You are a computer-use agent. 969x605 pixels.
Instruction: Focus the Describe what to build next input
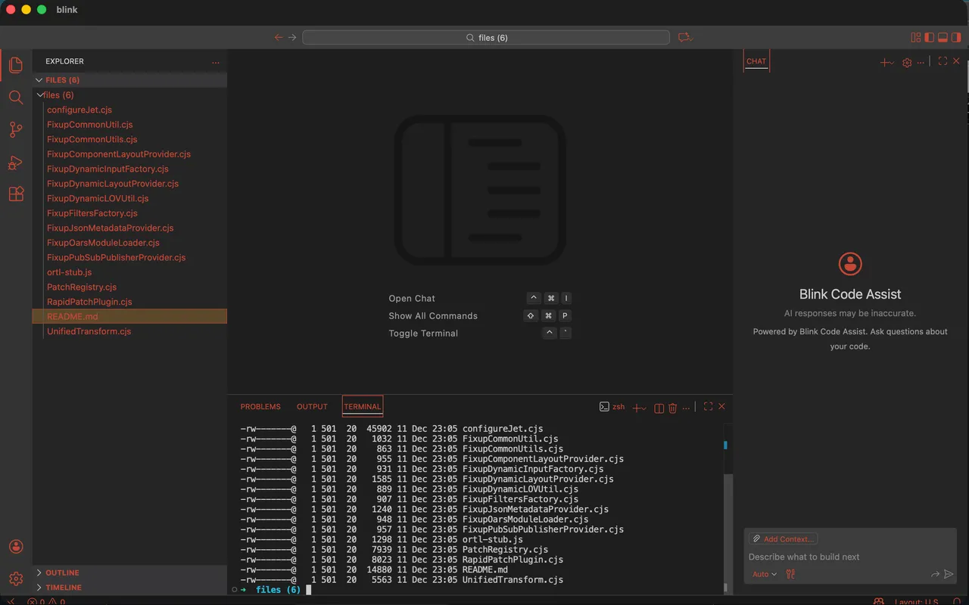point(849,557)
